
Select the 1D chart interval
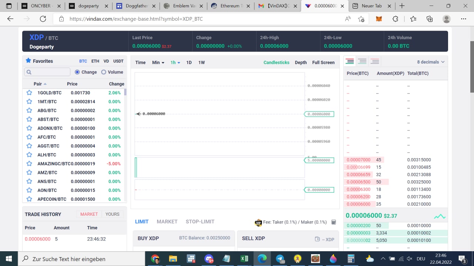coord(189,62)
